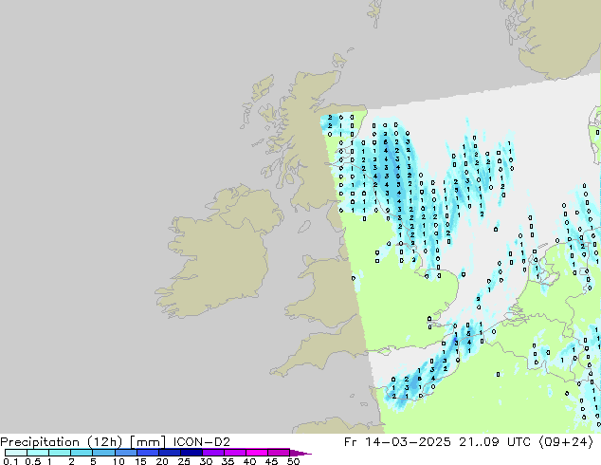The height and width of the screenshot is (465, 601).
Task: Pick the 30 mm purple legend swatch
Action: (x=214, y=453)
